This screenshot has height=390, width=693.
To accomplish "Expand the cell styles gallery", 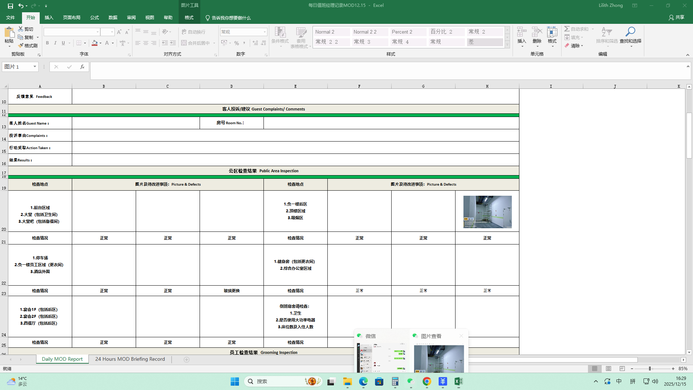I will pos(507,45).
